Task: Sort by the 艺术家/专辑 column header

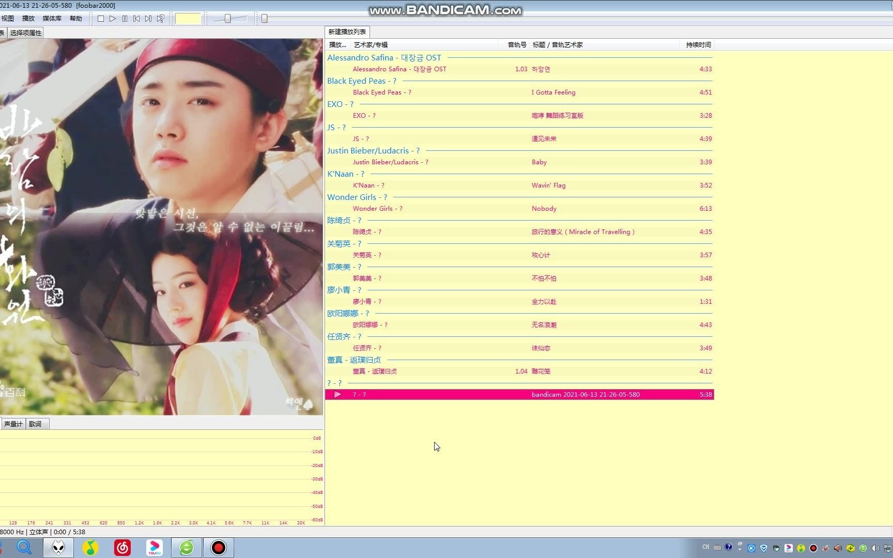Action: click(x=425, y=45)
